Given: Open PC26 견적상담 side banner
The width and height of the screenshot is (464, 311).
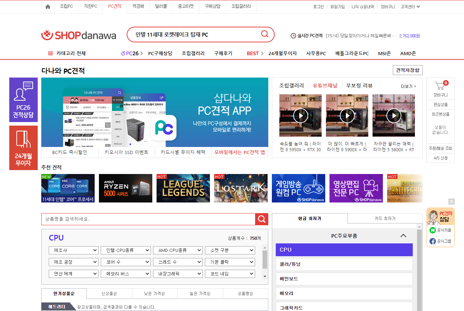Looking at the screenshot, I should pyautogui.click(x=23, y=100).
